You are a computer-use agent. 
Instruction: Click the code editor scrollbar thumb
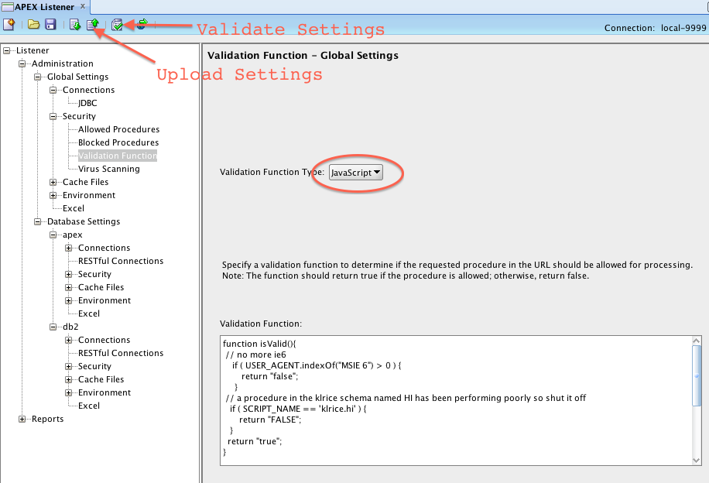[697, 375]
